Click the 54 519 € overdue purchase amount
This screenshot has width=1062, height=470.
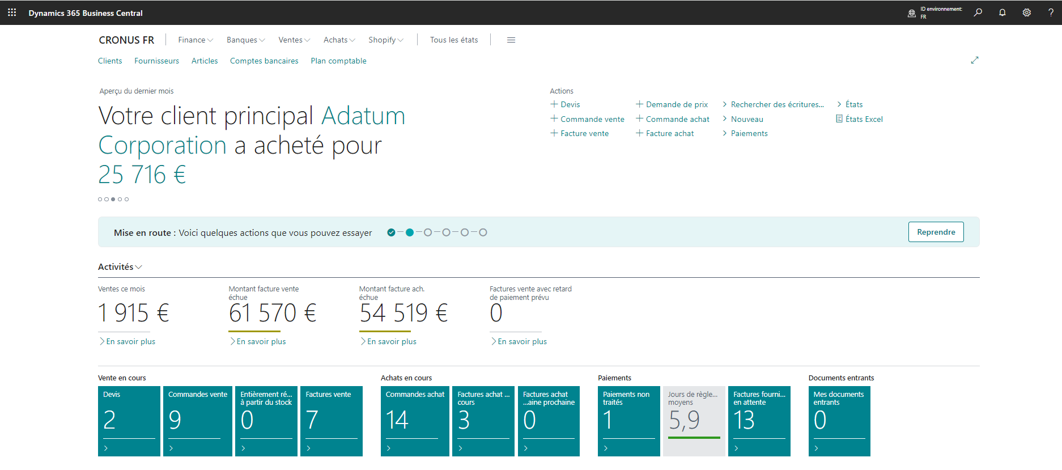click(x=403, y=313)
